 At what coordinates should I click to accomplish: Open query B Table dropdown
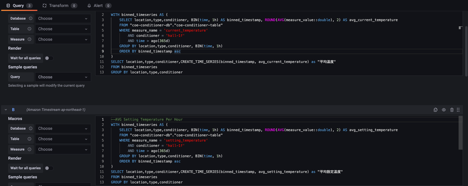tap(63, 139)
